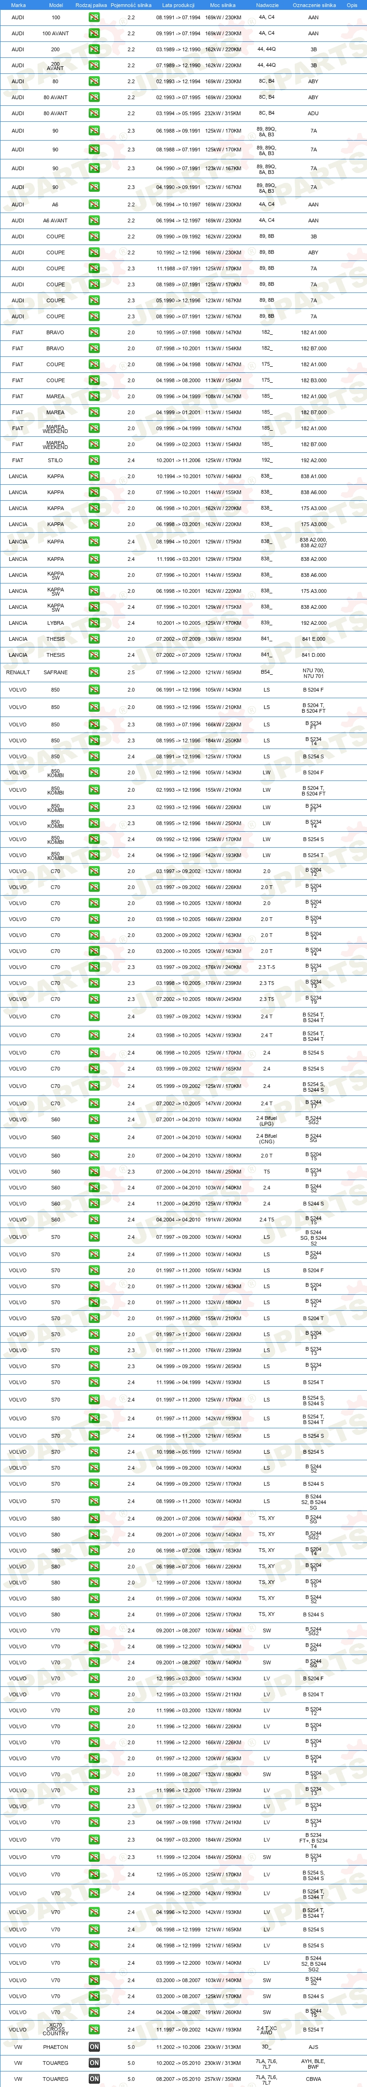Click the N7U 700, N7U 701 engine code cell

tap(313, 672)
